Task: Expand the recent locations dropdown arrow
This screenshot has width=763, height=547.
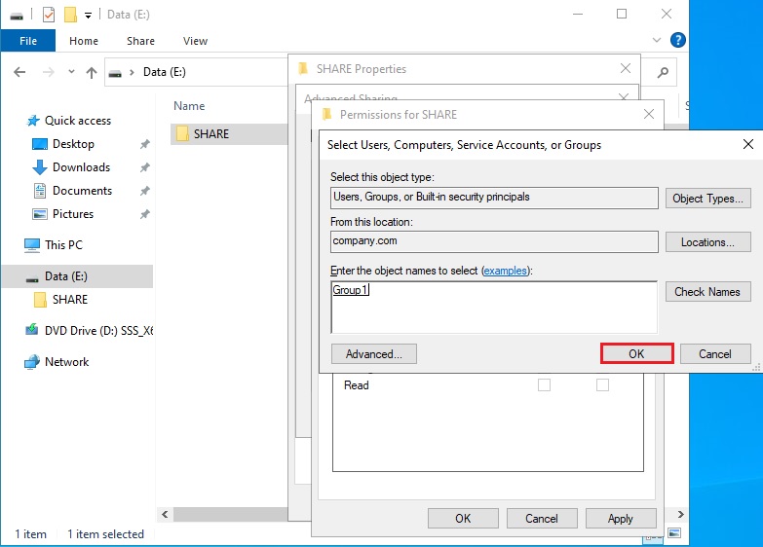Action: point(71,73)
